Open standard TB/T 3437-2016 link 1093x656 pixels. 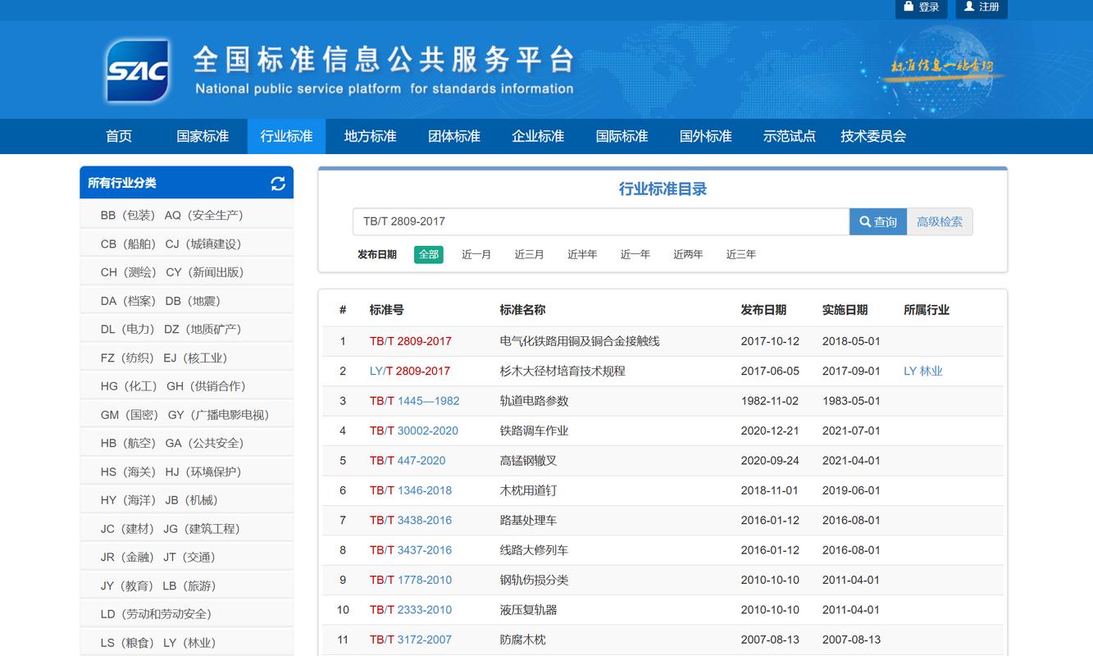(x=411, y=550)
